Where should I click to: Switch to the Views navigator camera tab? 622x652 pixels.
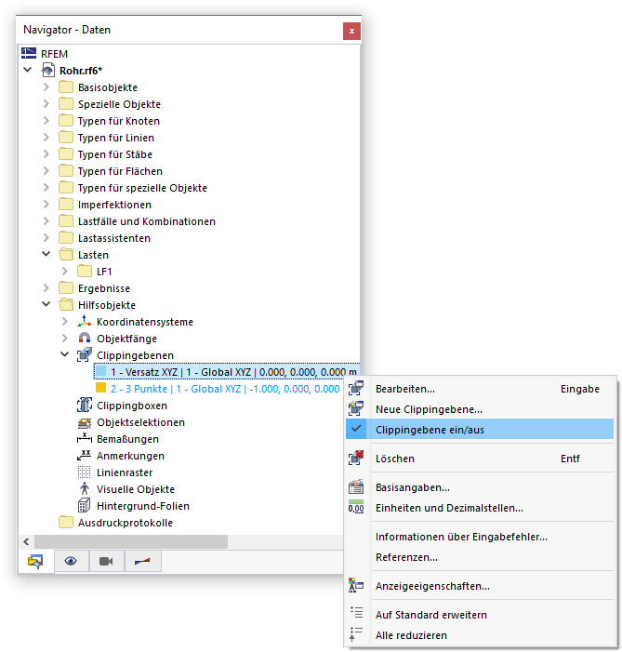point(106,562)
